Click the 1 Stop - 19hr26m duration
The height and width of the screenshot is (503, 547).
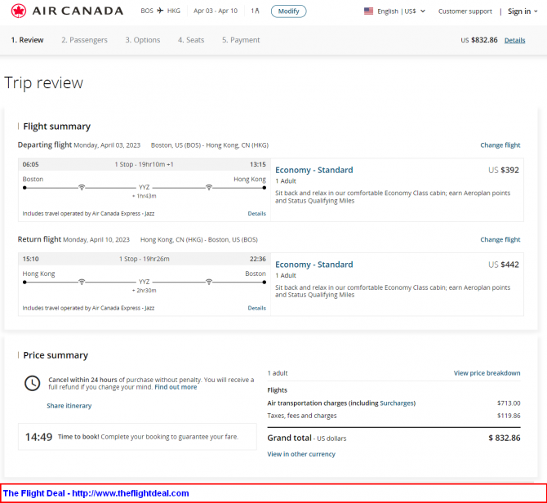144,259
